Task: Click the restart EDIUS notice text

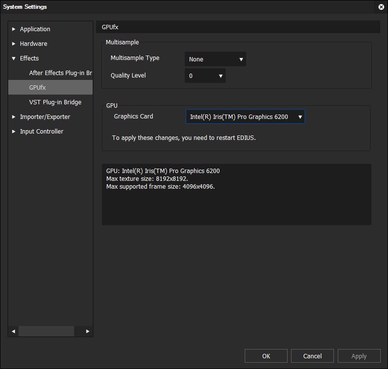Action: coord(184,138)
